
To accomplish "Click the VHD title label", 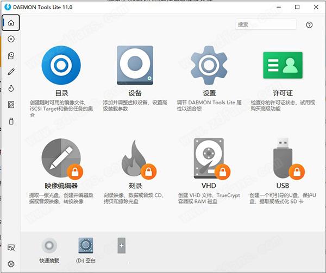I will [209, 186].
